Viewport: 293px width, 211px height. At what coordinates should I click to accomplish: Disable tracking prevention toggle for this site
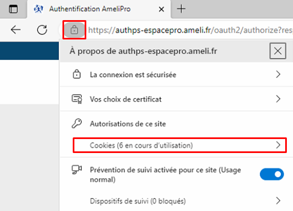(272, 174)
